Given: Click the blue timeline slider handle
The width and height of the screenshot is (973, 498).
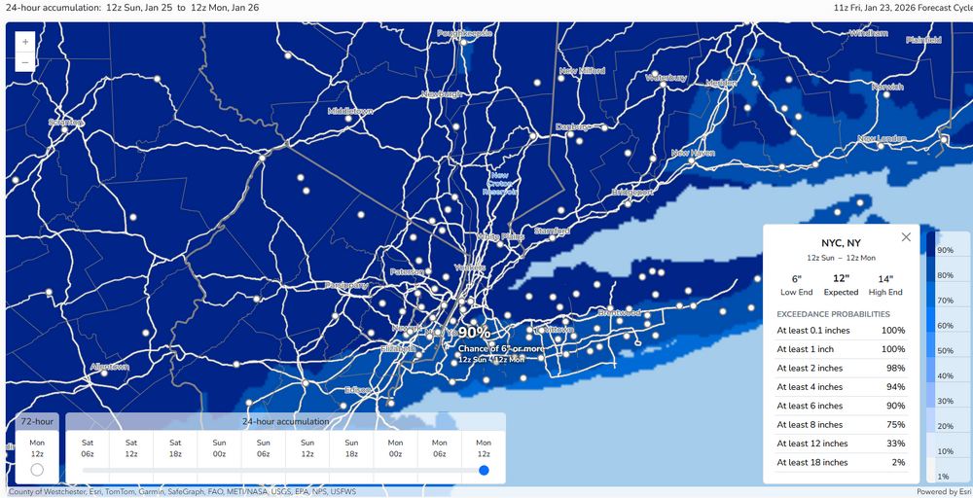Looking at the screenshot, I should click(x=484, y=471).
